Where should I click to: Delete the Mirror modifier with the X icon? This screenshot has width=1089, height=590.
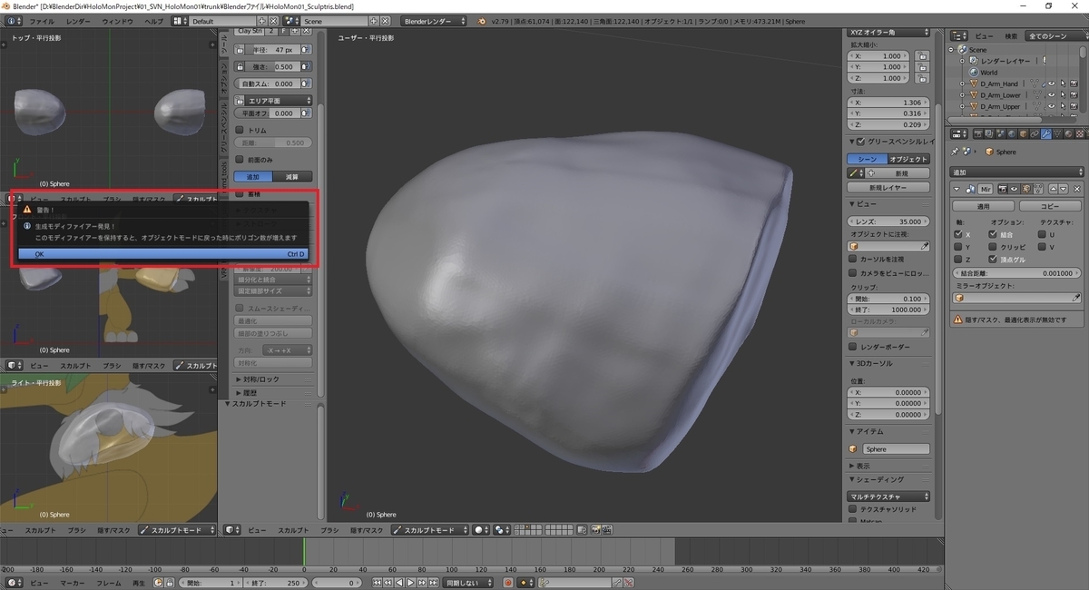1076,189
